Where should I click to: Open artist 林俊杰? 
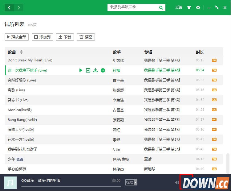pos(118,169)
